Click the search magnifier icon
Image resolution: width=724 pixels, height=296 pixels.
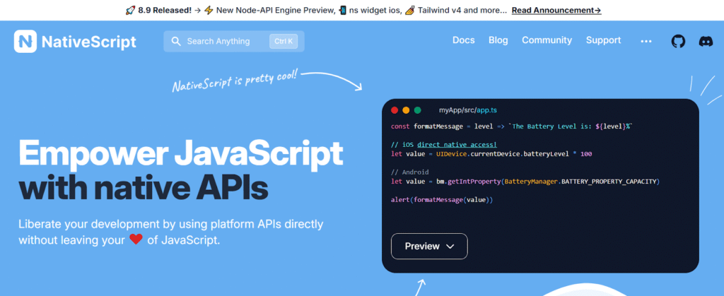click(176, 42)
